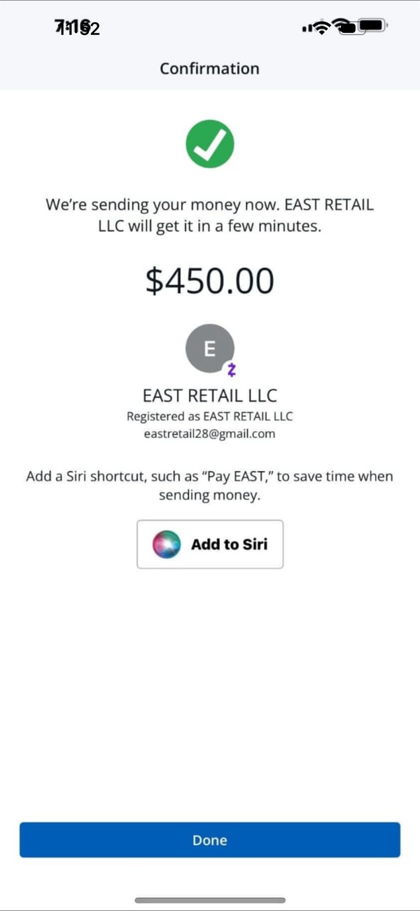Tap the gray header bar background
The image size is (420, 911).
click(210, 45)
